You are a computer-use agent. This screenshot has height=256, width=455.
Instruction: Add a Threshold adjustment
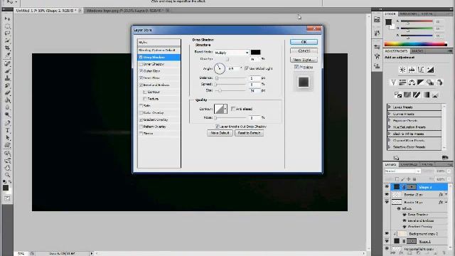point(417,95)
